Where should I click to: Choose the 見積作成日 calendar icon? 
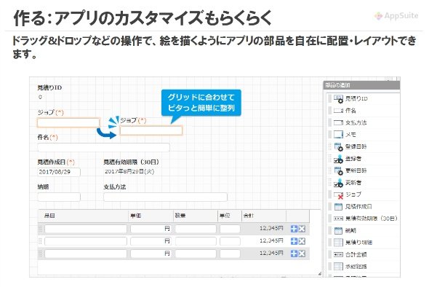(338, 207)
